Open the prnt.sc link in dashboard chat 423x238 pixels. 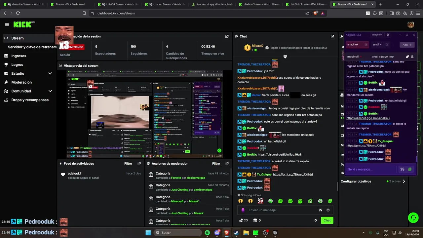coord(293,174)
